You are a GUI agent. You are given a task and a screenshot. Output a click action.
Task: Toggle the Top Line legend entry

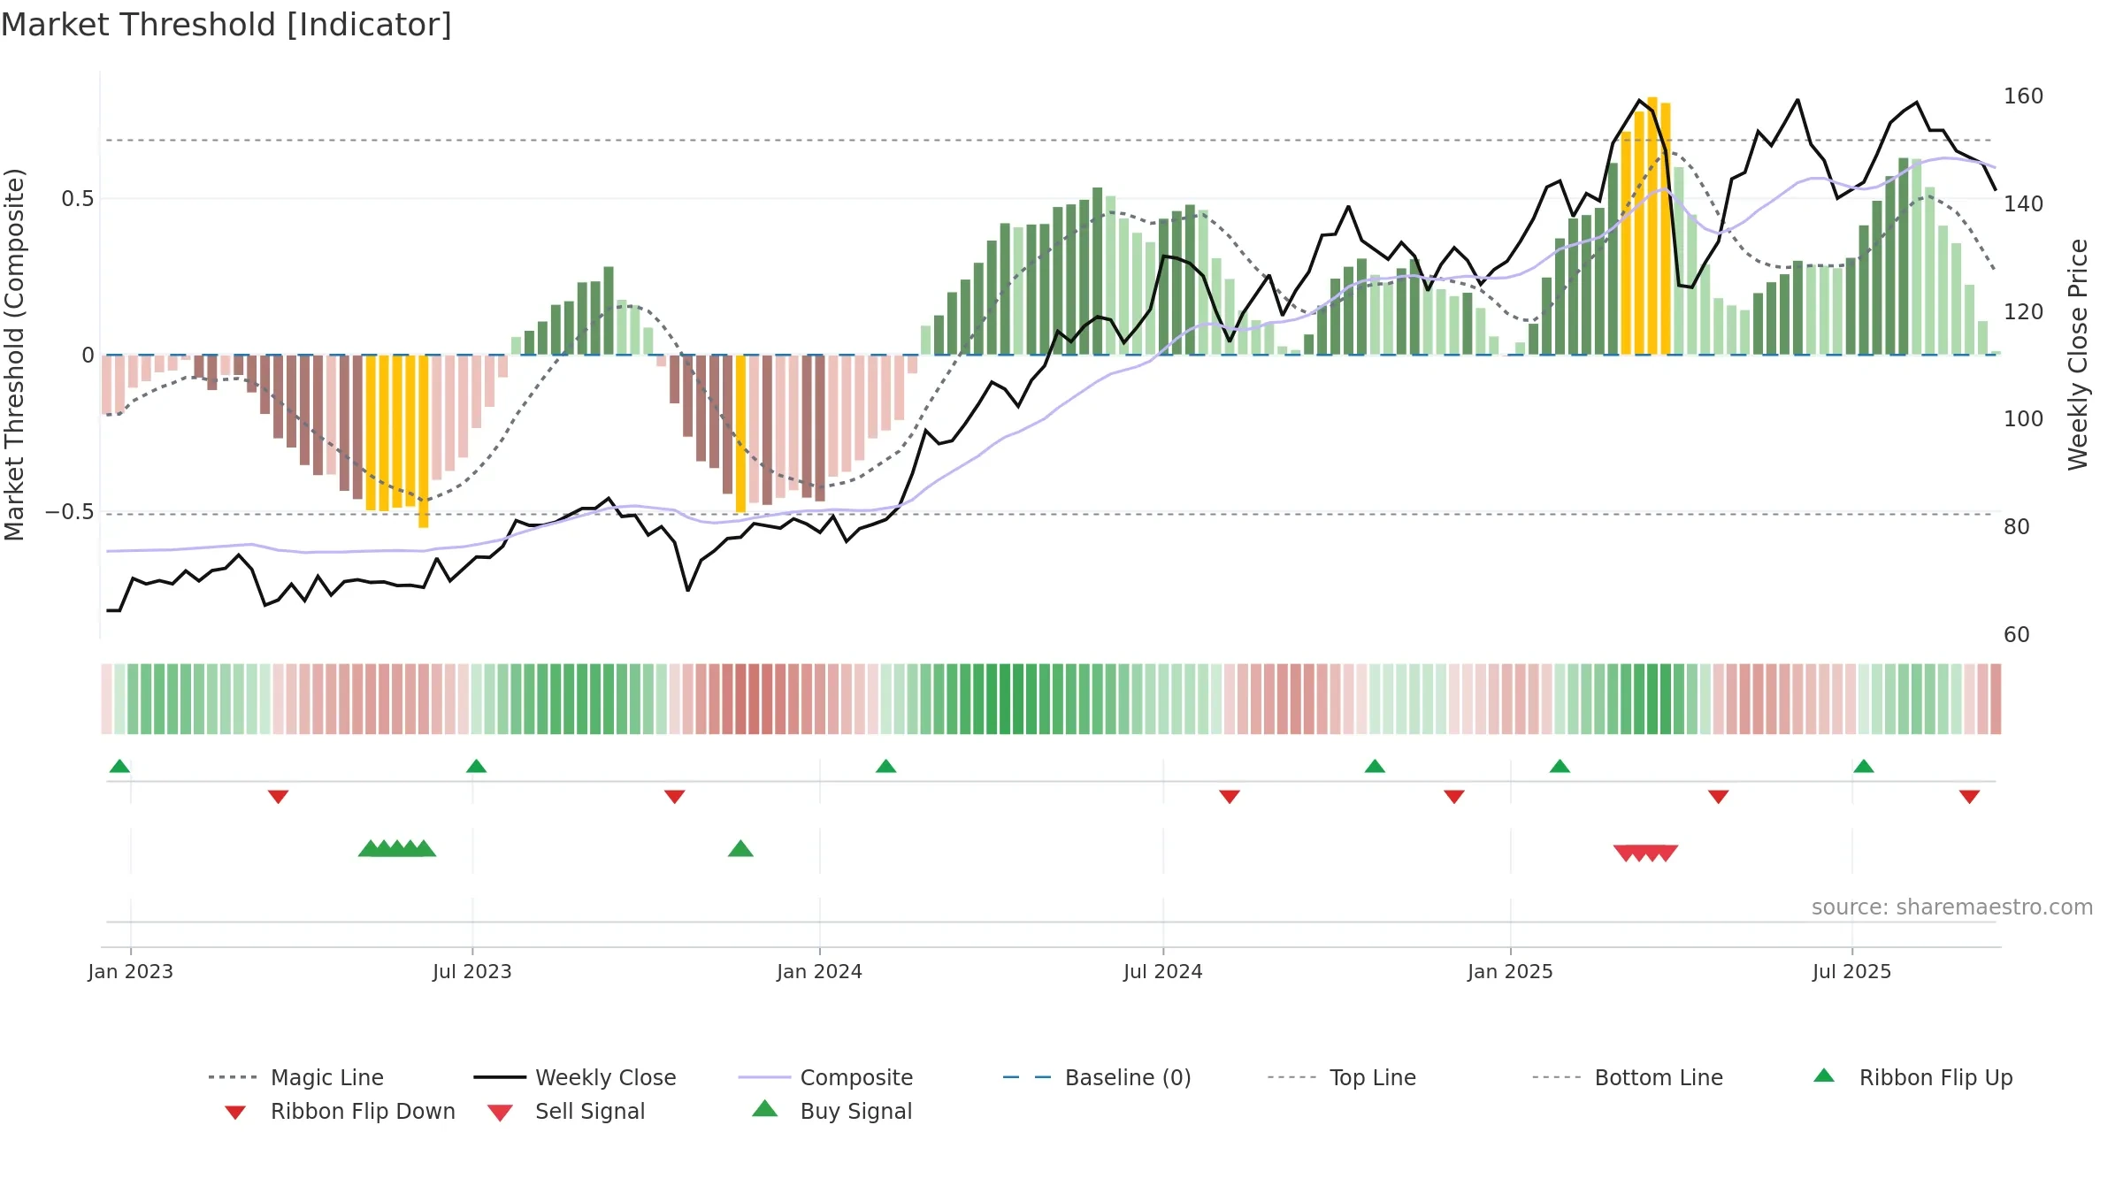tap(1341, 1077)
